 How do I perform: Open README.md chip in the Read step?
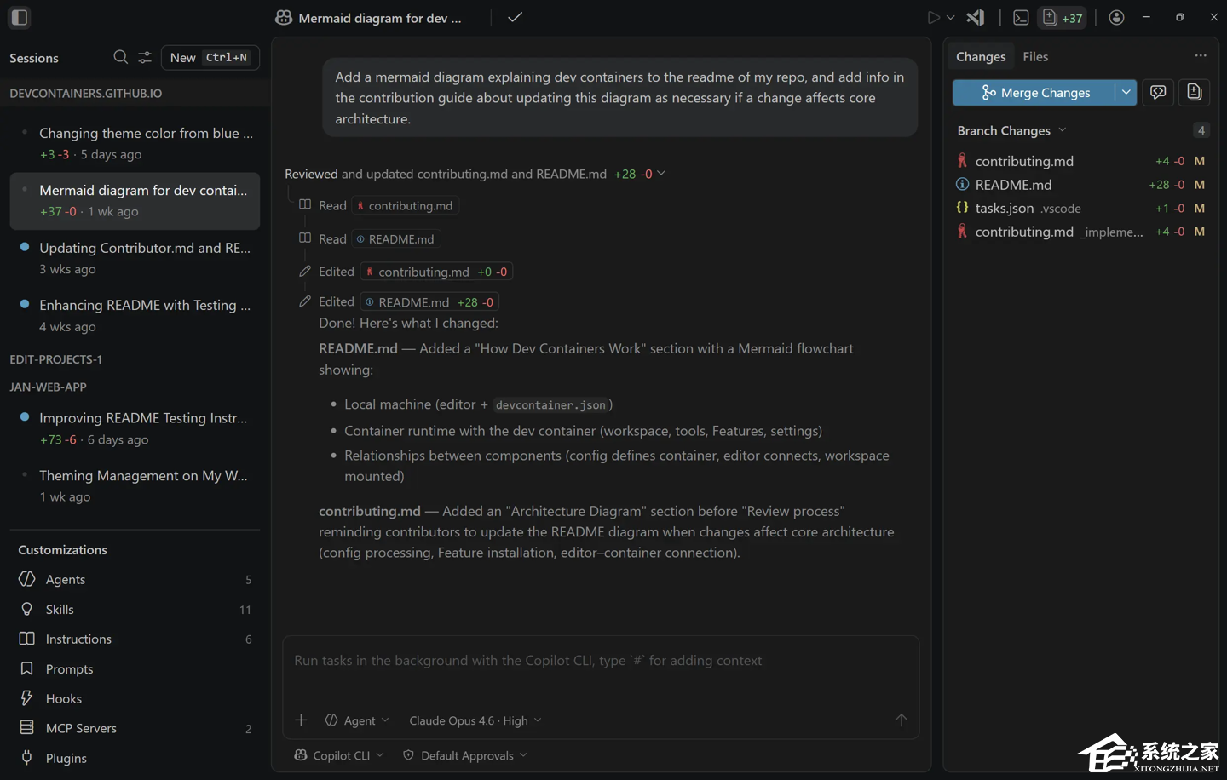click(x=395, y=239)
